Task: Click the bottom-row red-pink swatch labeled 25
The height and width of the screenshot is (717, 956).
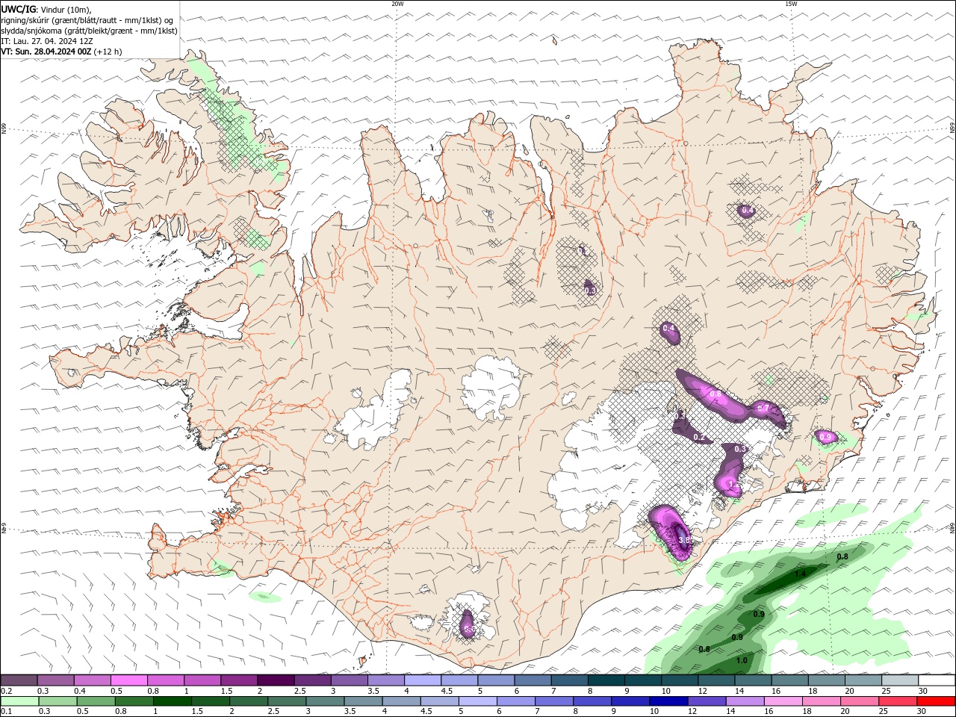Action: pyautogui.click(x=897, y=701)
